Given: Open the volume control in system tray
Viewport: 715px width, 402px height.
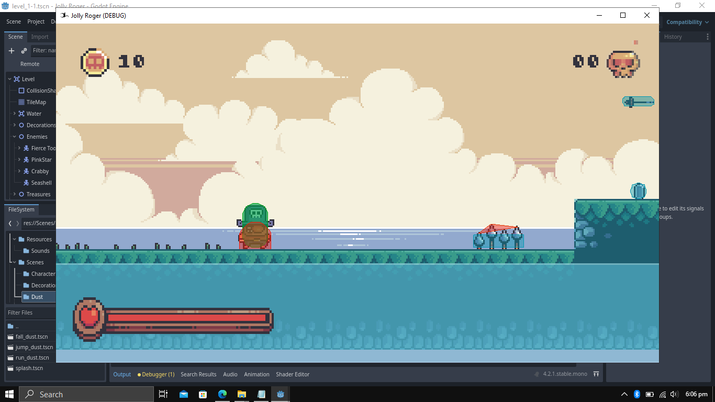Looking at the screenshot, I should click(674, 394).
